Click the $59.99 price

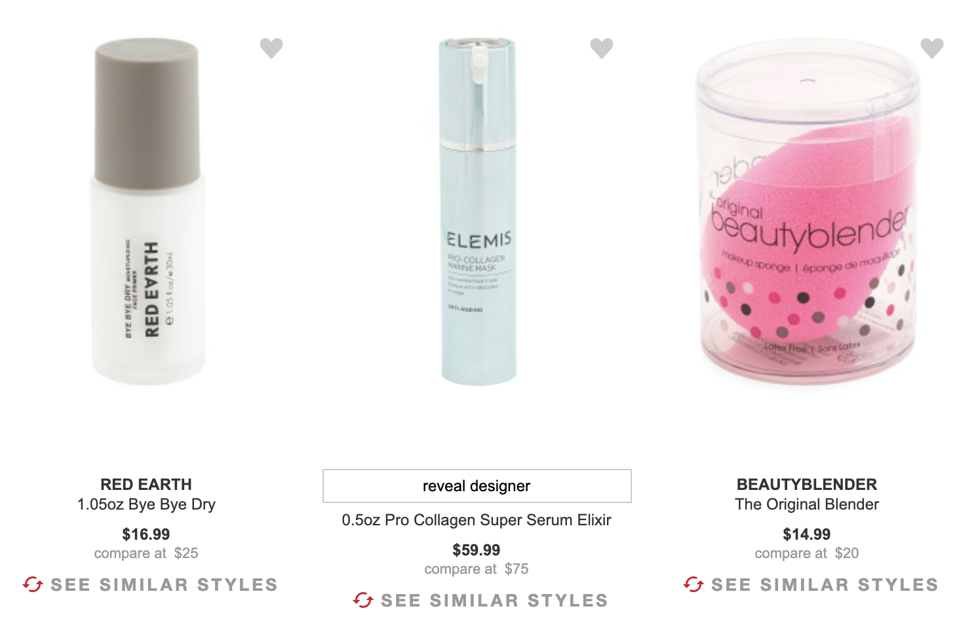(477, 550)
